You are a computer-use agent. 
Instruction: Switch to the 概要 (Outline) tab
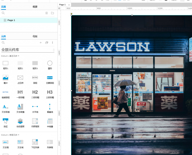click(35, 7)
